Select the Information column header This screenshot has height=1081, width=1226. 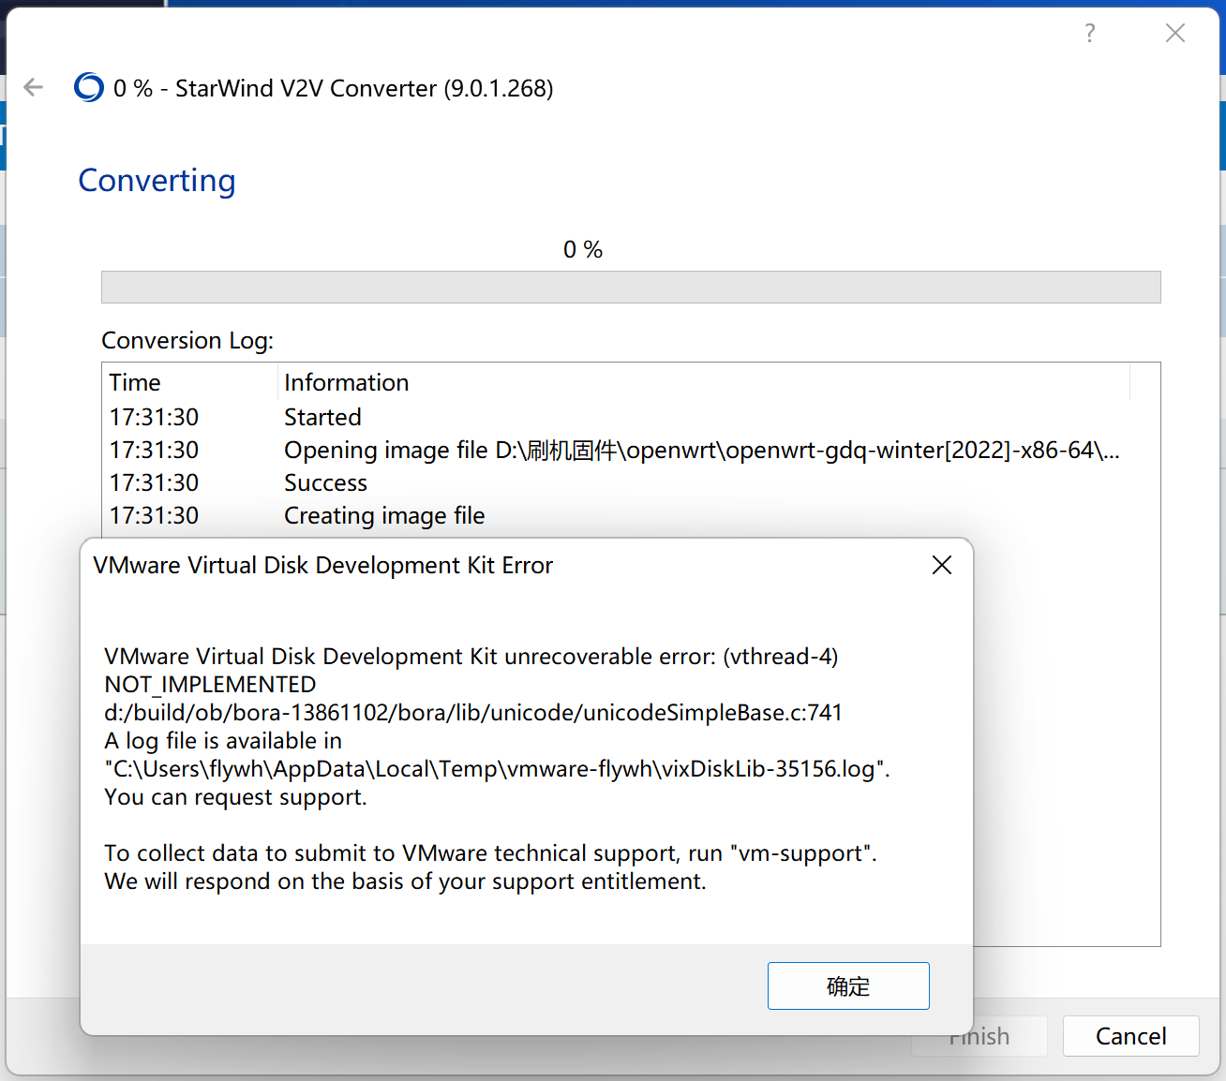[704, 382]
